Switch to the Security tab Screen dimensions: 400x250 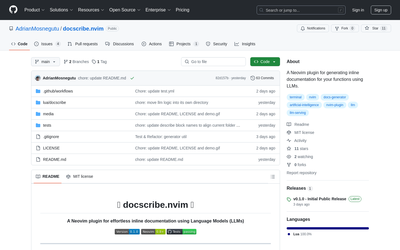[x=217, y=44]
